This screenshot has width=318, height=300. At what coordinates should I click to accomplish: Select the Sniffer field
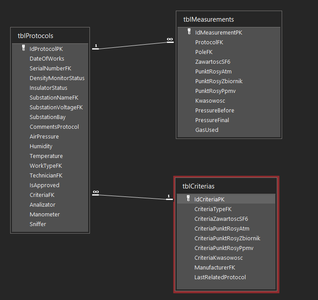[x=38, y=224]
